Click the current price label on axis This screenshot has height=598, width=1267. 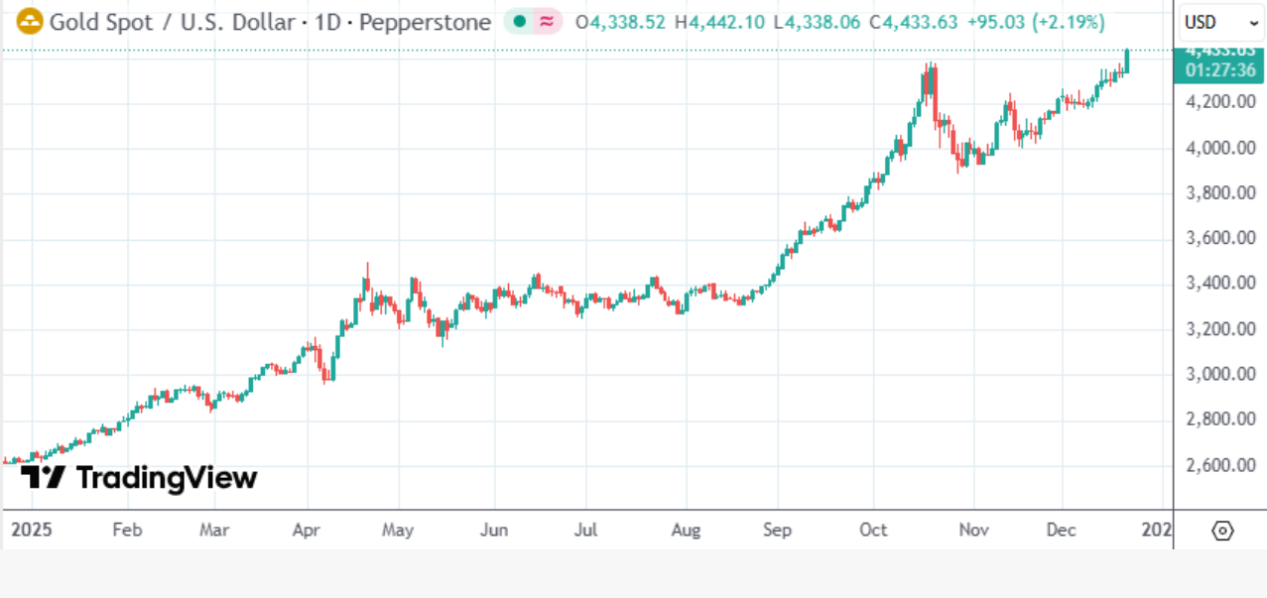pyautogui.click(x=1220, y=61)
